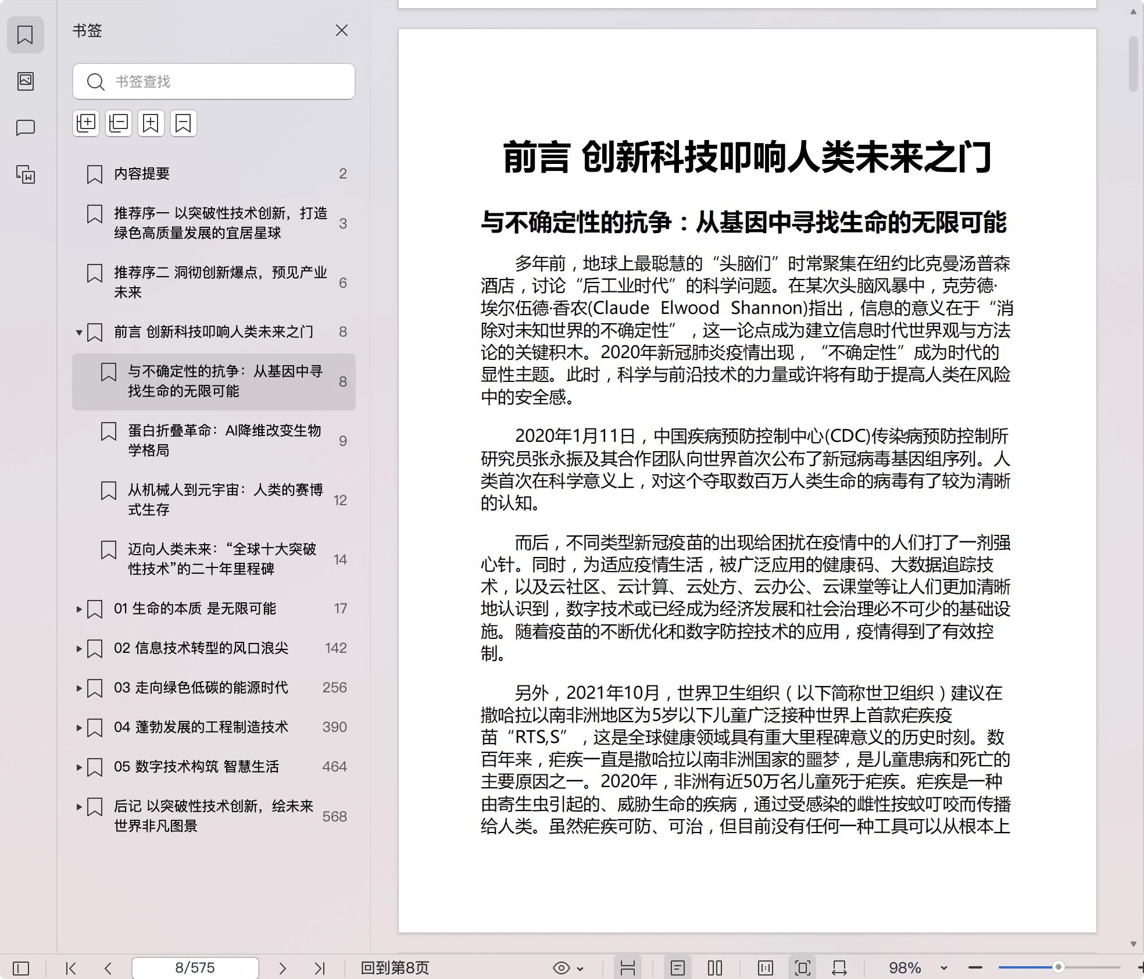
Task: Click page number 142 in bookmark list
Action: pyautogui.click(x=336, y=648)
